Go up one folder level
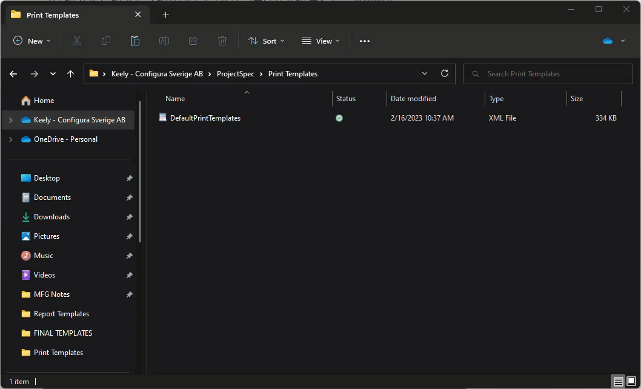Viewport: 641px width, 389px height. coord(70,74)
